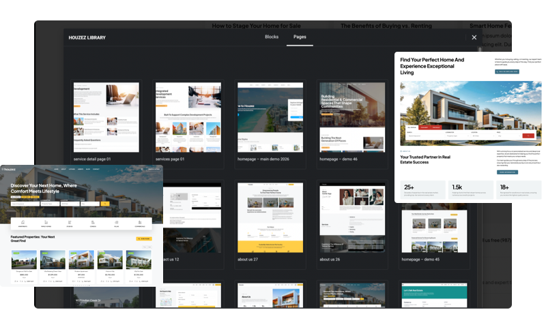Viewport: 546px width, 329px height.
Task: Open Property Type dropdown in right preview
Action: coord(457,136)
